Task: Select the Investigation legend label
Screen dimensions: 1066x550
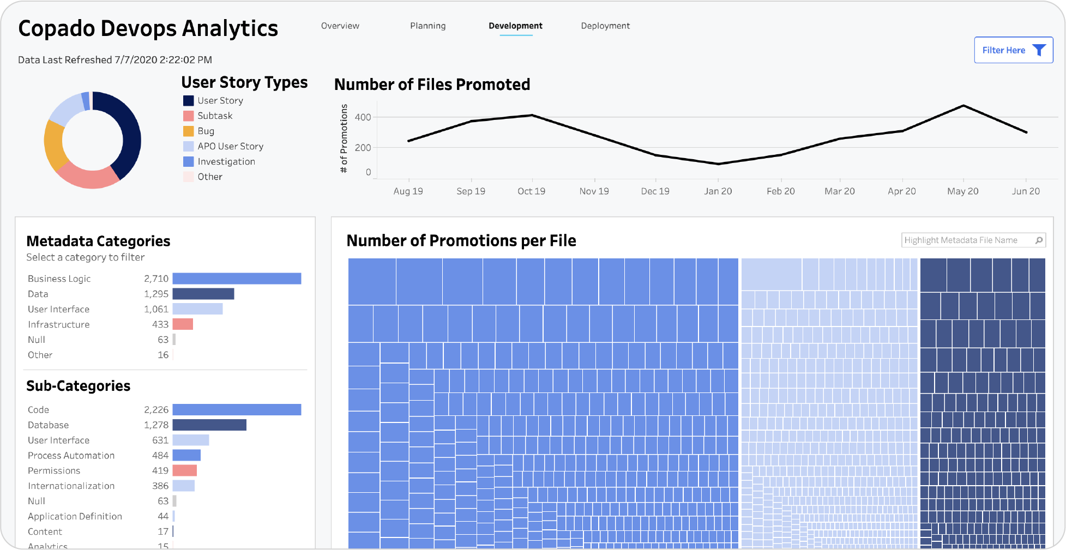Action: pyautogui.click(x=226, y=162)
